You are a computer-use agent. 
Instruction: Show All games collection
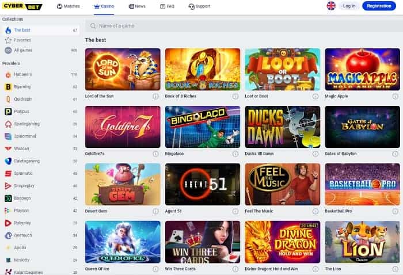click(x=41, y=50)
